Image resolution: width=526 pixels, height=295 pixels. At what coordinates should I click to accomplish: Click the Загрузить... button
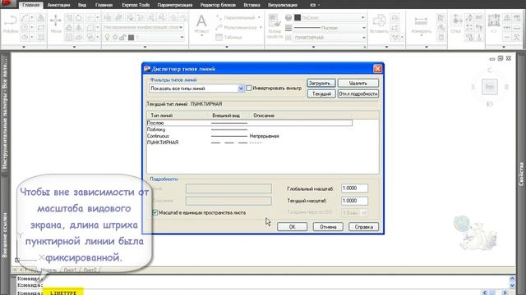click(321, 83)
